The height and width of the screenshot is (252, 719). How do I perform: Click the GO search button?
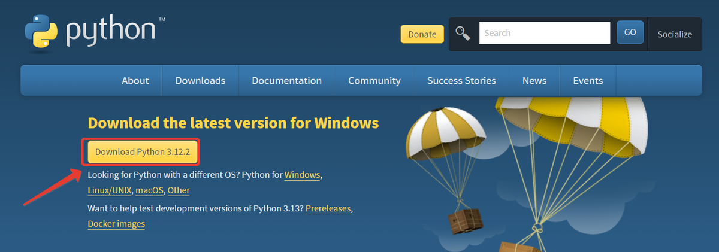[x=630, y=32]
